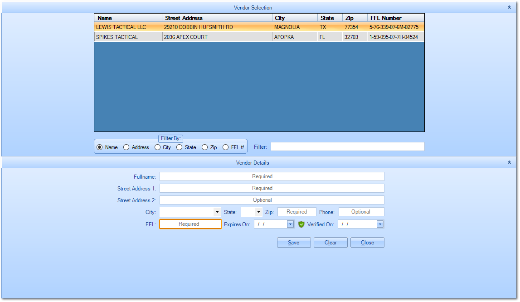The height and width of the screenshot is (302, 520).
Task: Select the City filter radio button
Action: click(x=157, y=147)
